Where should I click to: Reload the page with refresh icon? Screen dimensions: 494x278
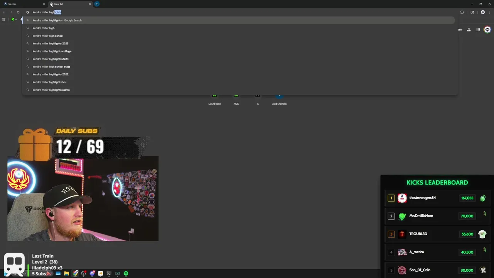(x=18, y=12)
